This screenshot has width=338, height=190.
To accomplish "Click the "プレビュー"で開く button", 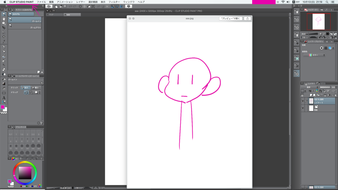I will point(231,19).
